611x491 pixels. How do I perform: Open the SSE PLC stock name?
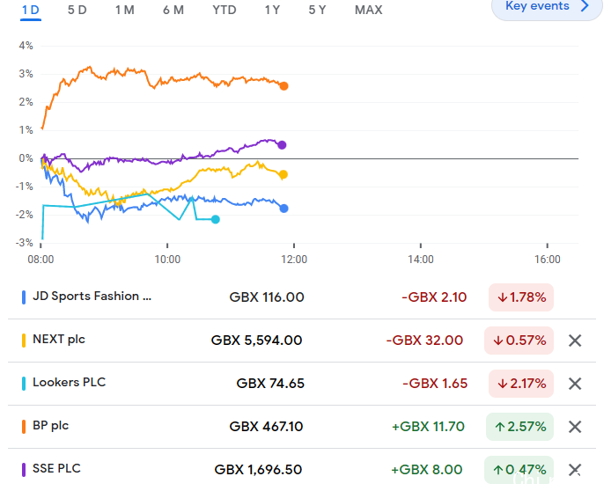pyautogui.click(x=56, y=468)
